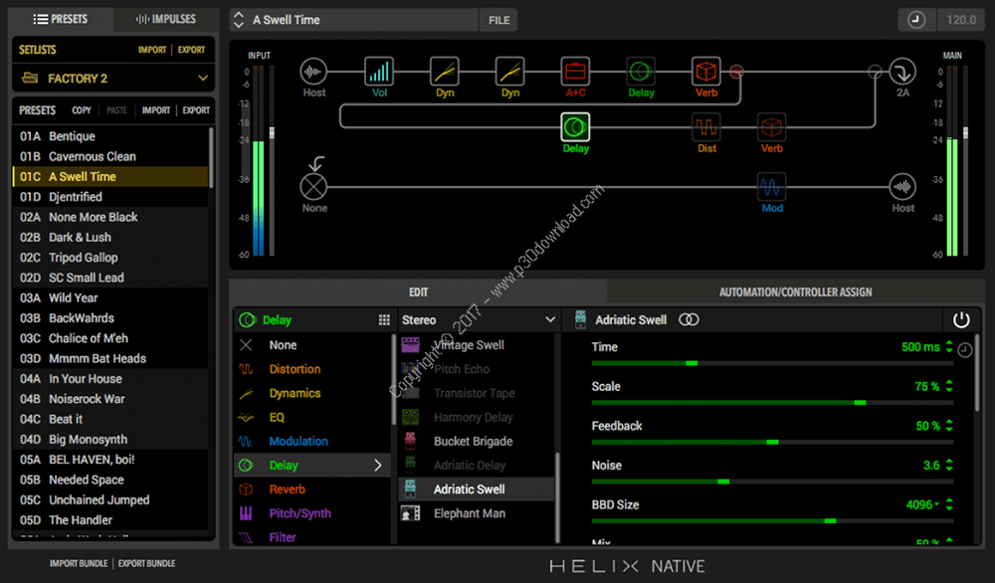Adjust Feedback value stepper arrows
The image size is (995, 583).
point(949,426)
